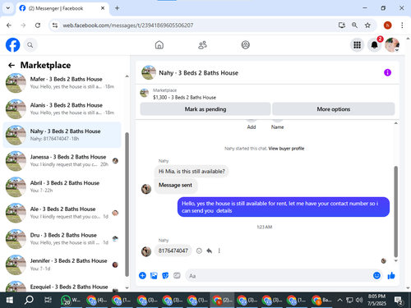Image resolution: width=411 pixels, height=308 pixels.
Task: Go back from Marketplace chats list
Action: click(x=12, y=65)
